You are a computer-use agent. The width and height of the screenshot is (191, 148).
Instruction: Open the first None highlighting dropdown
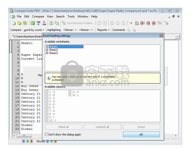pos(70,30)
